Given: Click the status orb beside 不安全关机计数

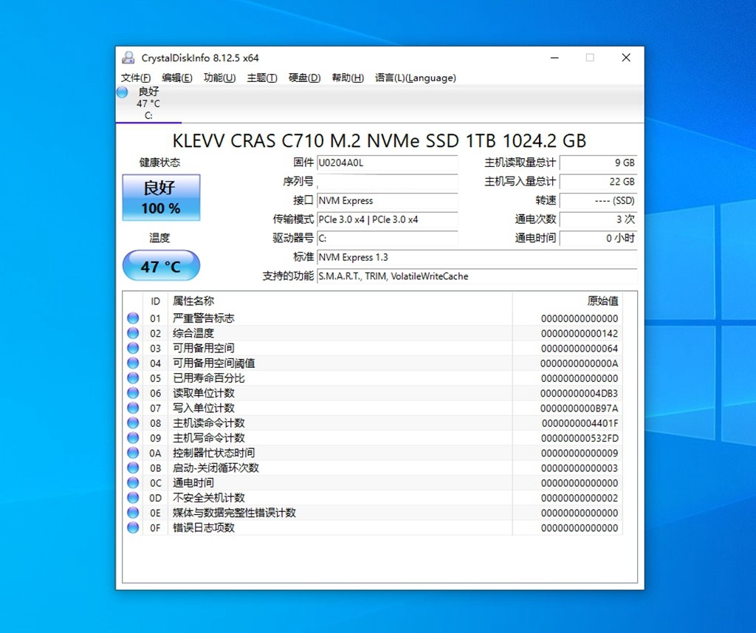Looking at the screenshot, I should (133, 497).
